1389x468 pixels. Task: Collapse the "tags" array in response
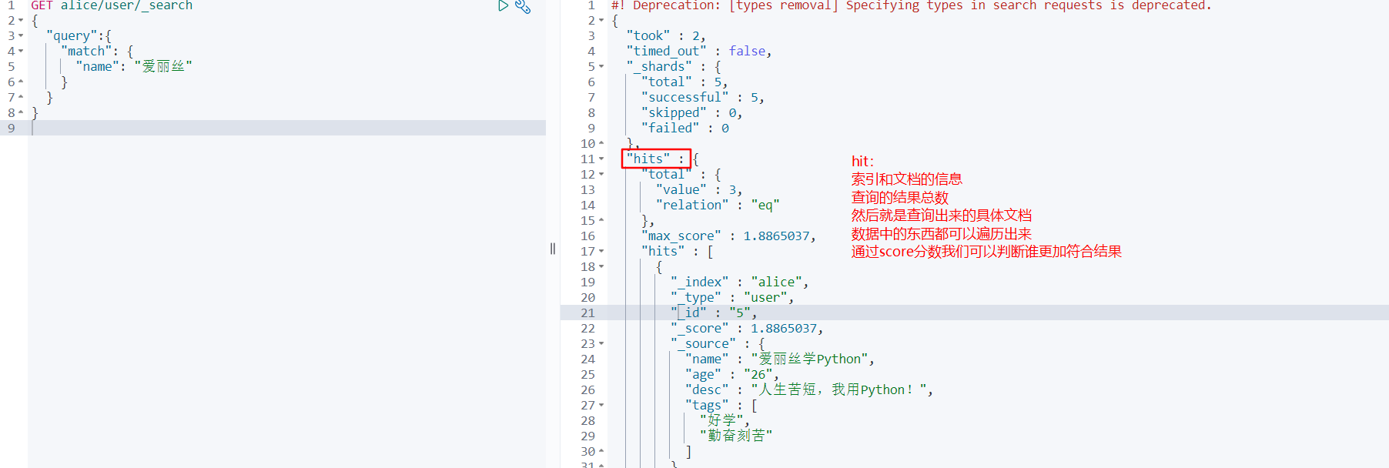(x=601, y=406)
